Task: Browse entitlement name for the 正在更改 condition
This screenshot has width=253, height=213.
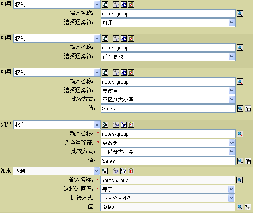Action: click(240, 48)
